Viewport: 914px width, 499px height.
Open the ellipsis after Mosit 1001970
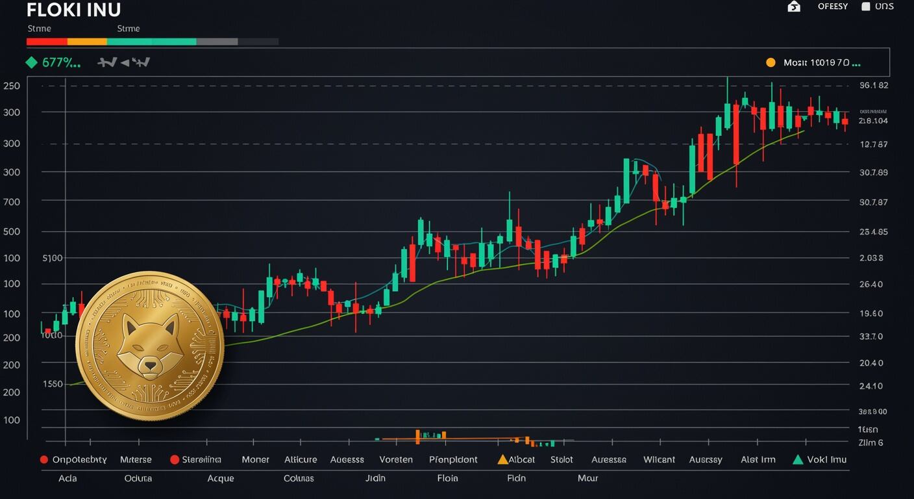(x=856, y=64)
